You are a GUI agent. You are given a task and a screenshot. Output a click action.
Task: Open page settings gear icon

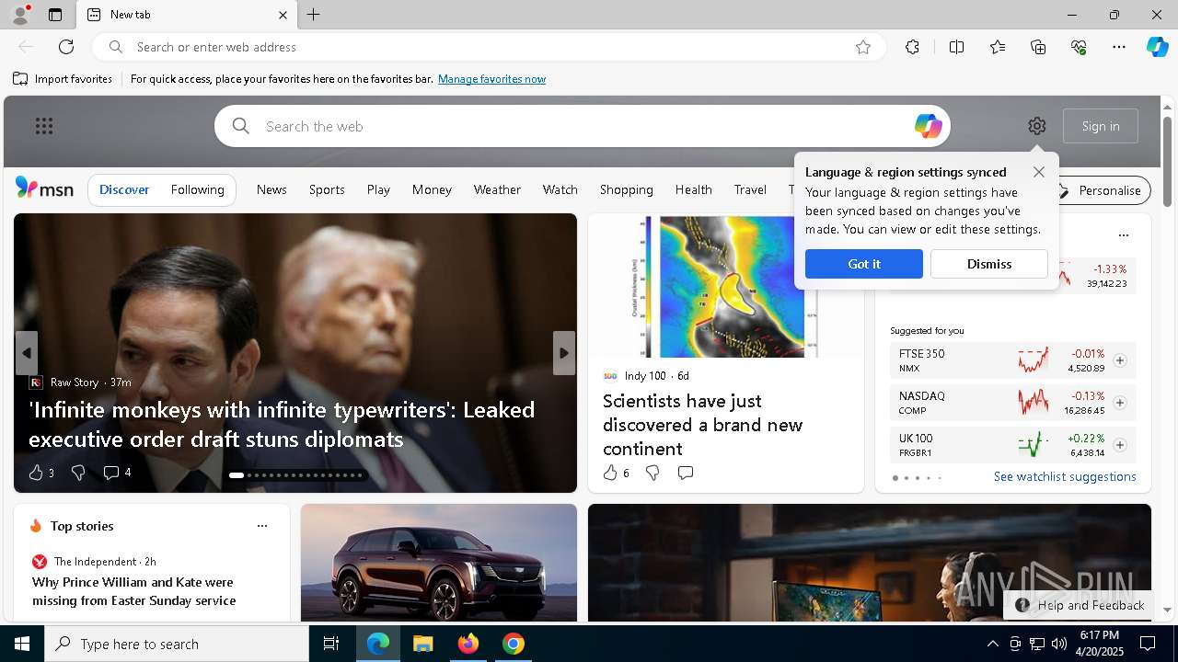pos(1037,126)
